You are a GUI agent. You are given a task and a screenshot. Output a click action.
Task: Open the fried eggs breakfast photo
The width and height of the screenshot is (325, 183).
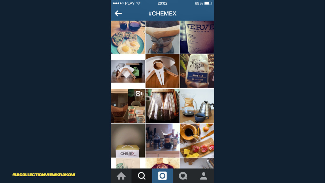tap(128, 37)
